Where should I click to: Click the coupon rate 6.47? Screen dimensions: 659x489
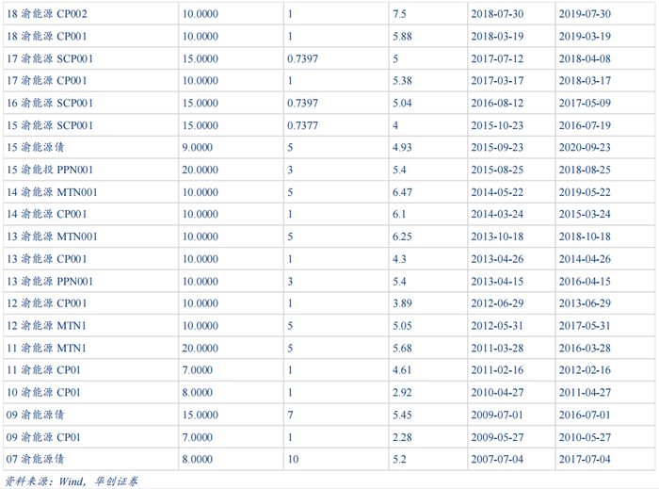(x=402, y=192)
